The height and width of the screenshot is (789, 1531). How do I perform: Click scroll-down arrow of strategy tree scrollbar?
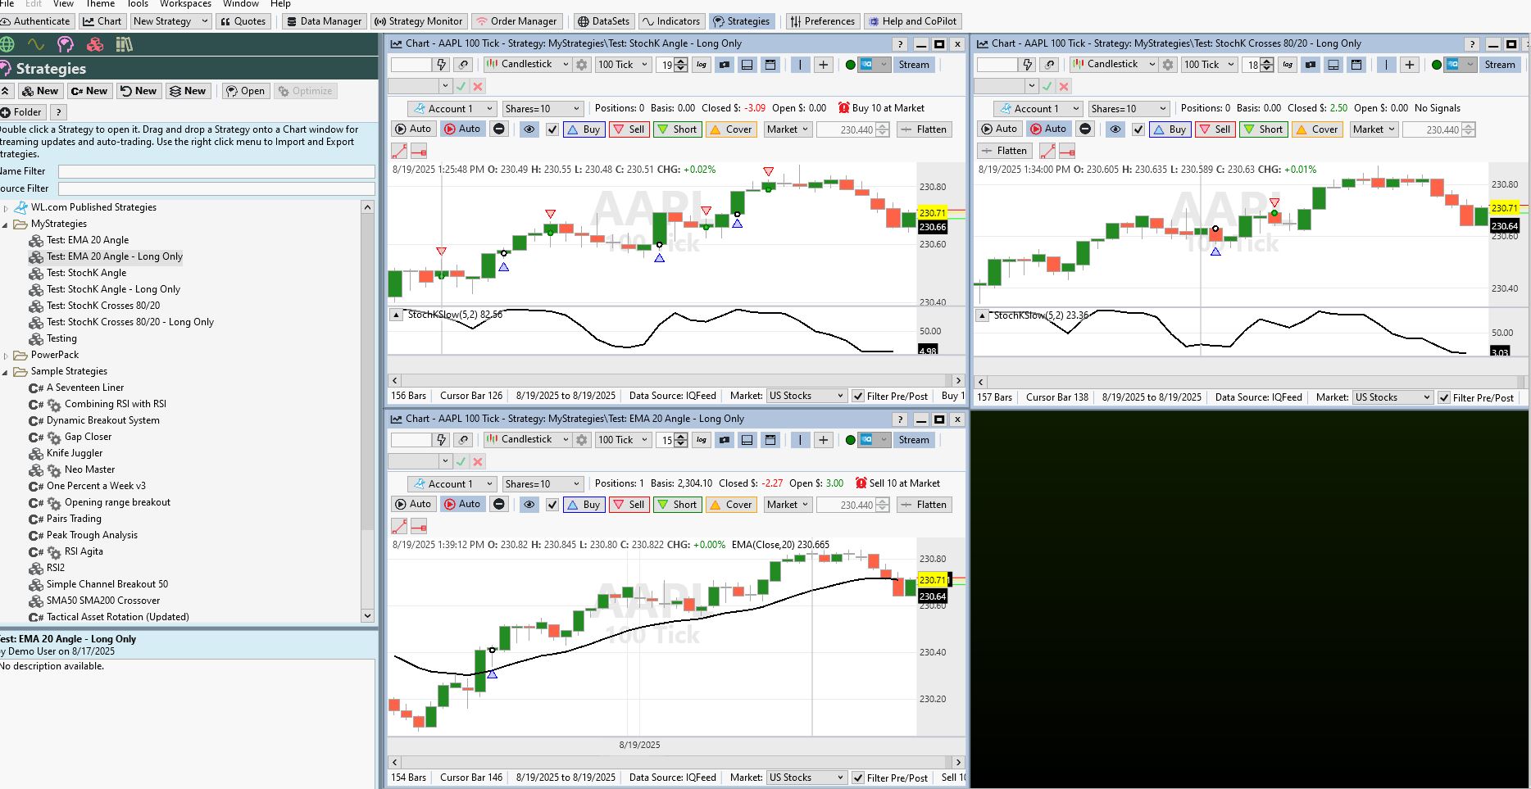pyautogui.click(x=367, y=615)
